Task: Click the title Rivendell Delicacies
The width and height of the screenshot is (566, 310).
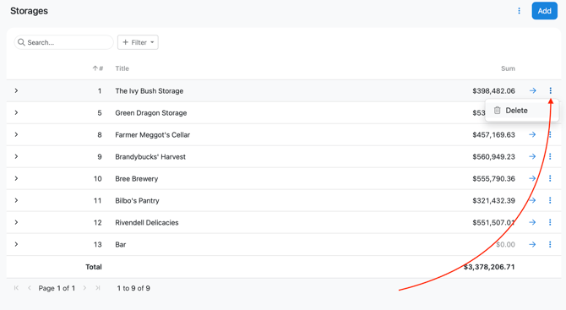Action: [146, 223]
